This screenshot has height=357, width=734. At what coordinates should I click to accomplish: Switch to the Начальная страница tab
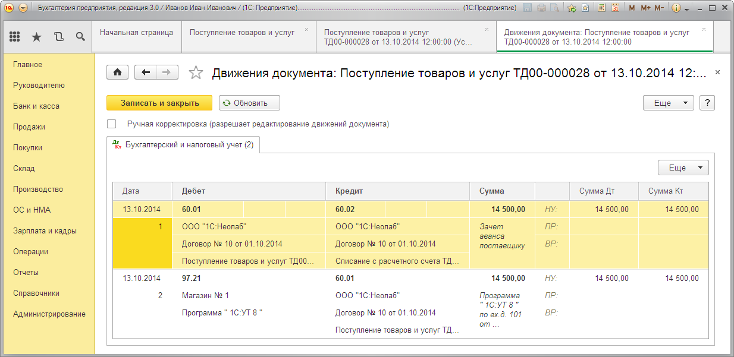(136, 33)
